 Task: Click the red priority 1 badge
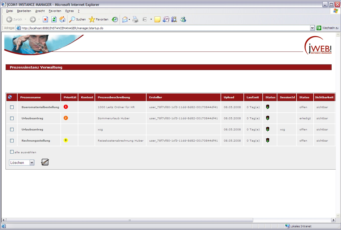coord(66,107)
